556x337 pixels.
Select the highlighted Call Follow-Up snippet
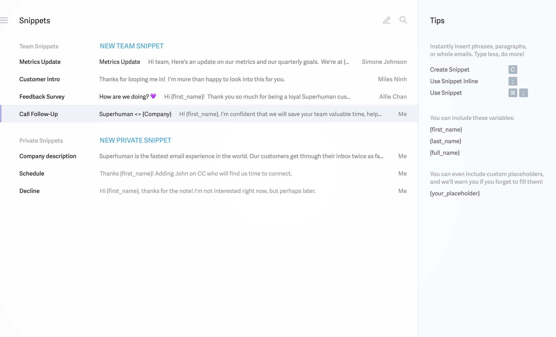[x=39, y=114]
